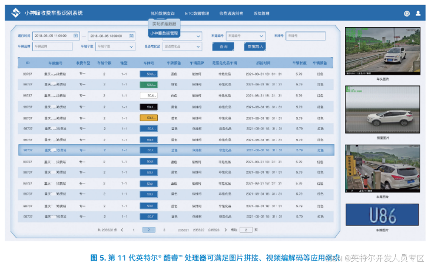Click the 数据导入 button
Viewport: 431px width, 266px height.
click(x=255, y=46)
